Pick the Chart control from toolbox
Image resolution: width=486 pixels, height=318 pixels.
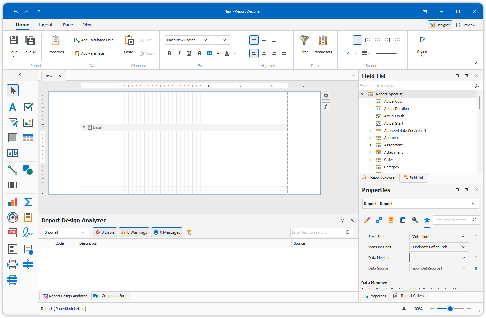[13, 202]
